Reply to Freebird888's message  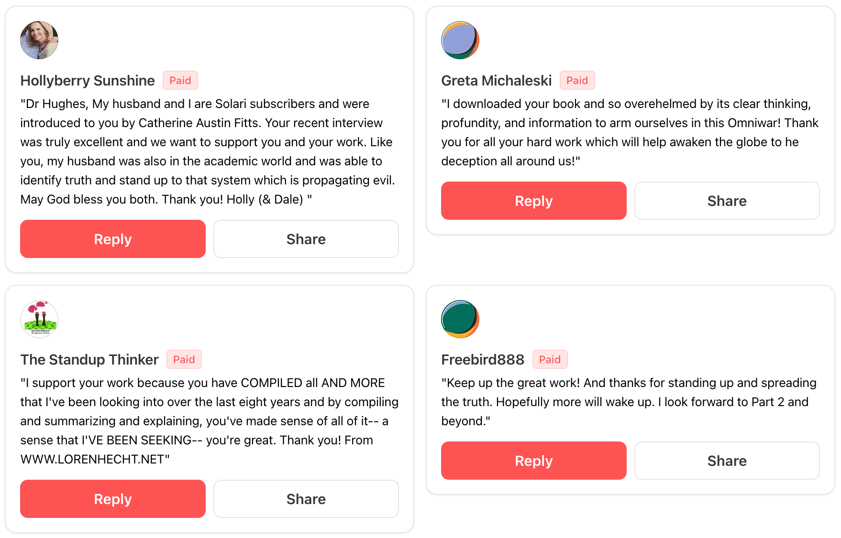(534, 461)
